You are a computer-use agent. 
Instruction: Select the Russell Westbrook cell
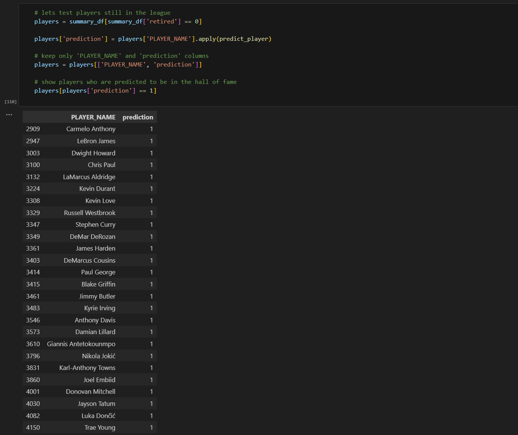tap(90, 213)
